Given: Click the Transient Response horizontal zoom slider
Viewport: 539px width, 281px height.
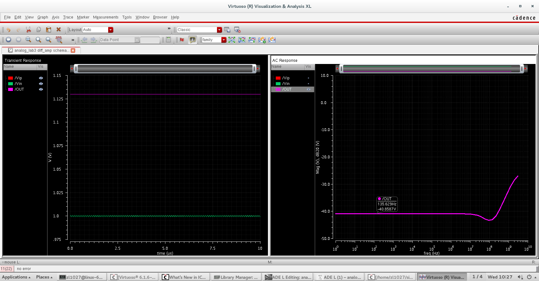Looking at the screenshot, I should coord(165,69).
